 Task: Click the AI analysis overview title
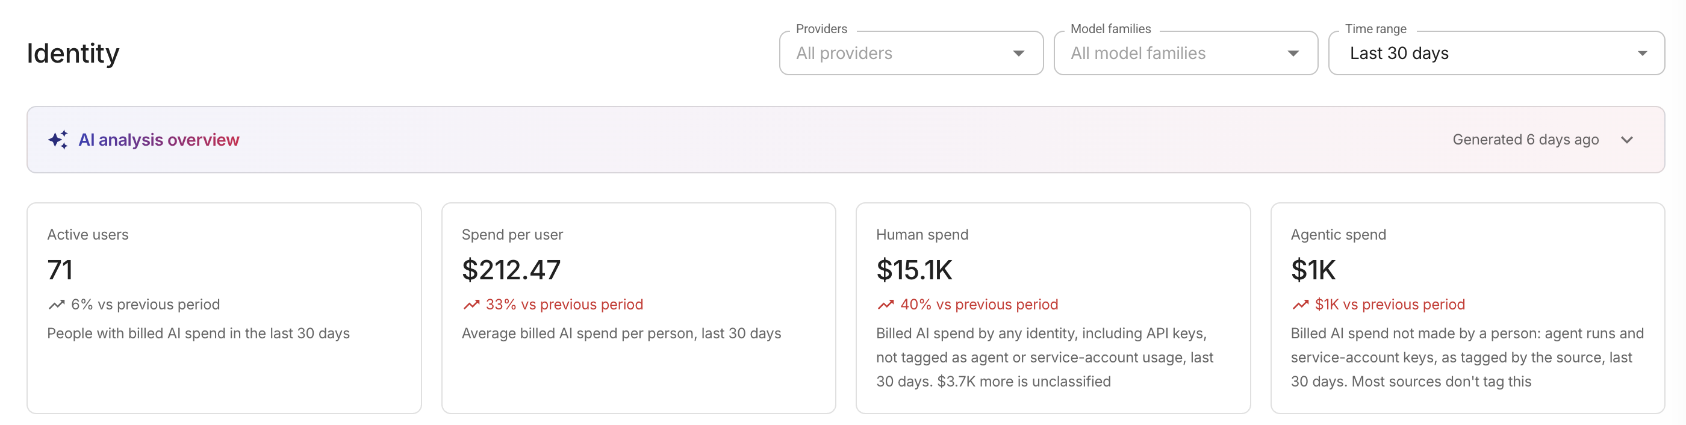coord(159,140)
